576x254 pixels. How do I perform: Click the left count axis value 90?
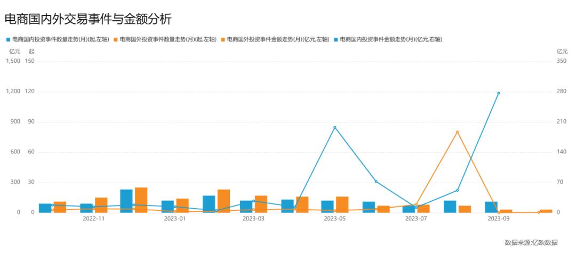coord(31,122)
